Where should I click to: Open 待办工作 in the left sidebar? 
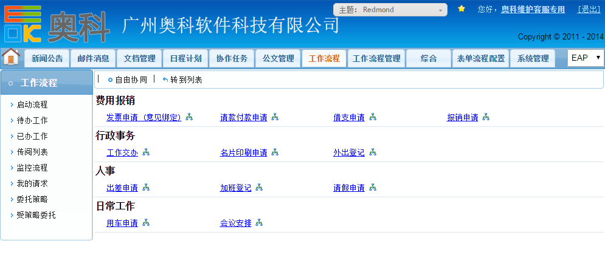pos(32,120)
